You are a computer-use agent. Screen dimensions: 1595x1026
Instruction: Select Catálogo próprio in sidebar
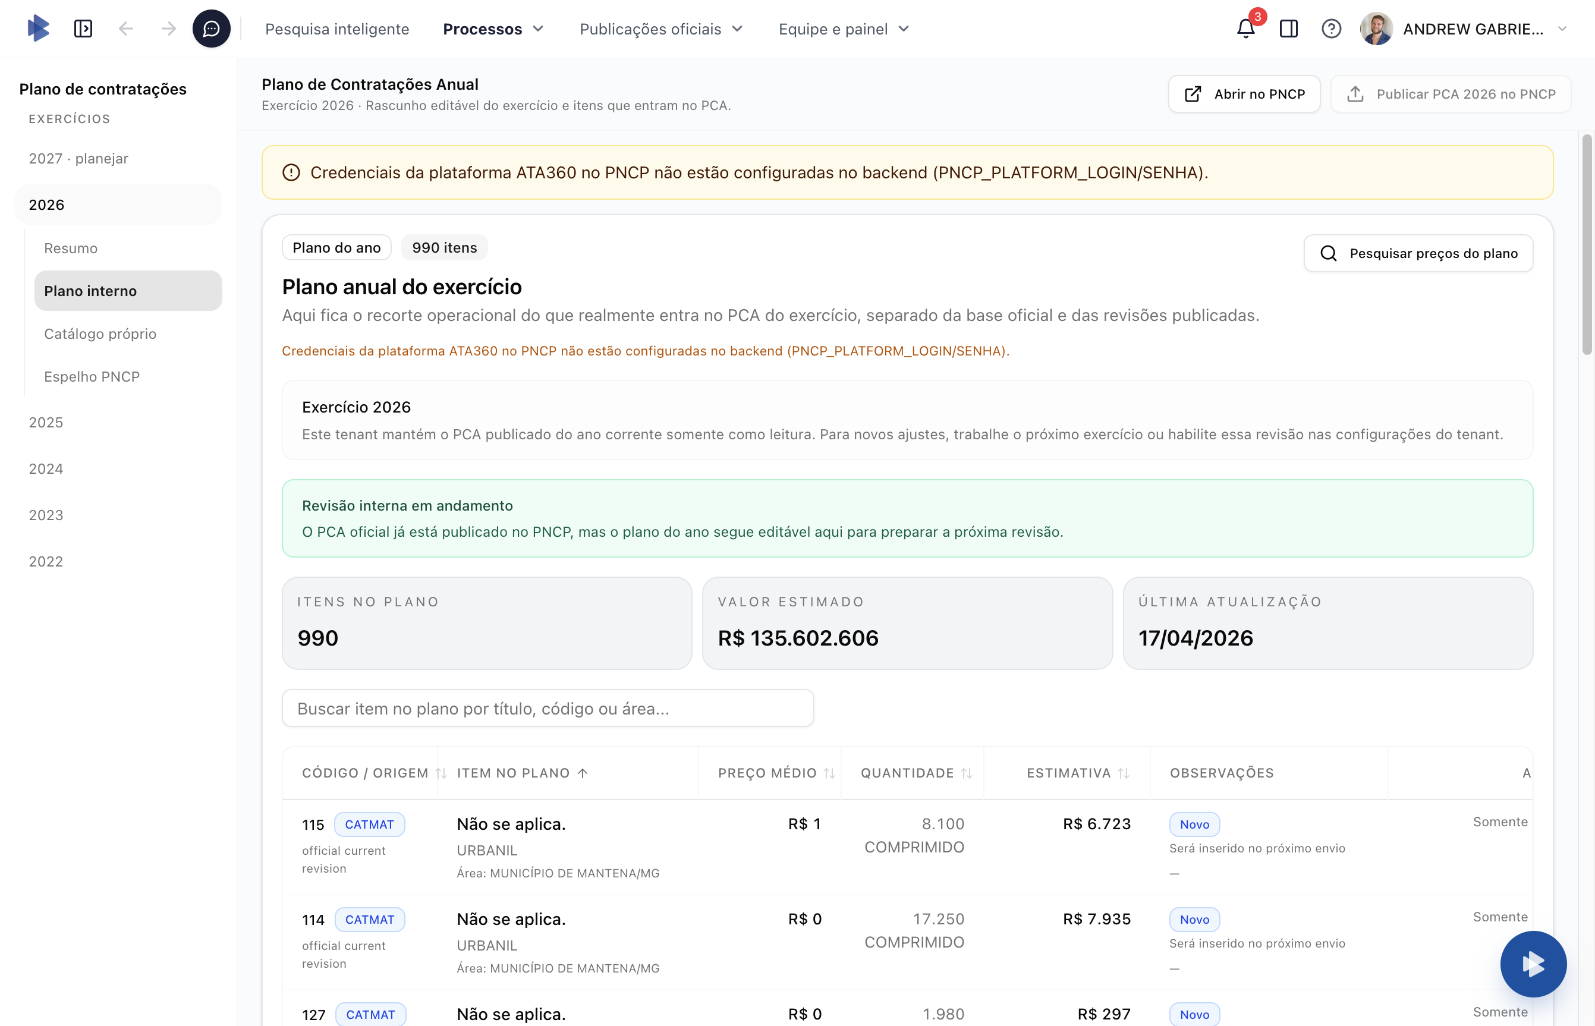tap(100, 334)
